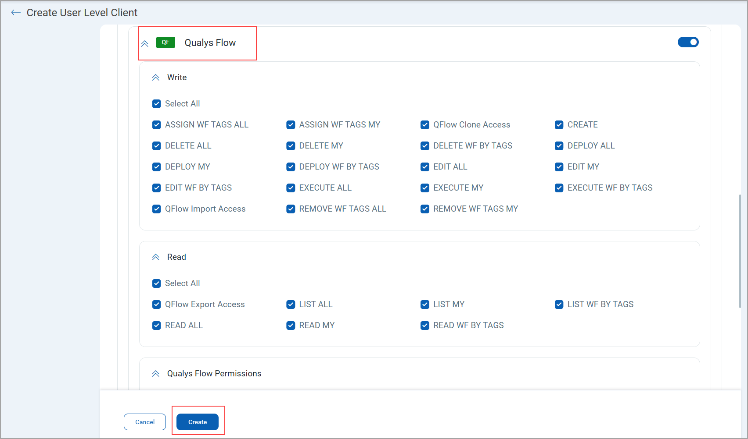Uncheck LIST MY permission
Screen dimensions: 748x439
coord(425,304)
